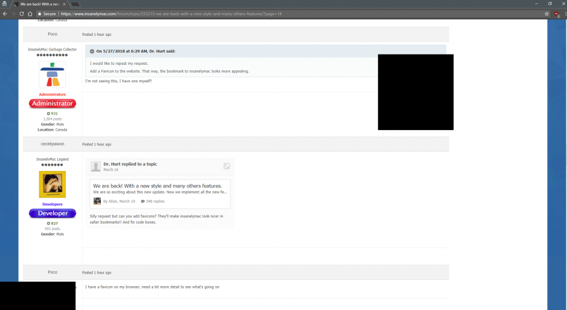Screen dimensions: 567x310
Task: Open the browser home page icon
Action: (x=30, y=14)
